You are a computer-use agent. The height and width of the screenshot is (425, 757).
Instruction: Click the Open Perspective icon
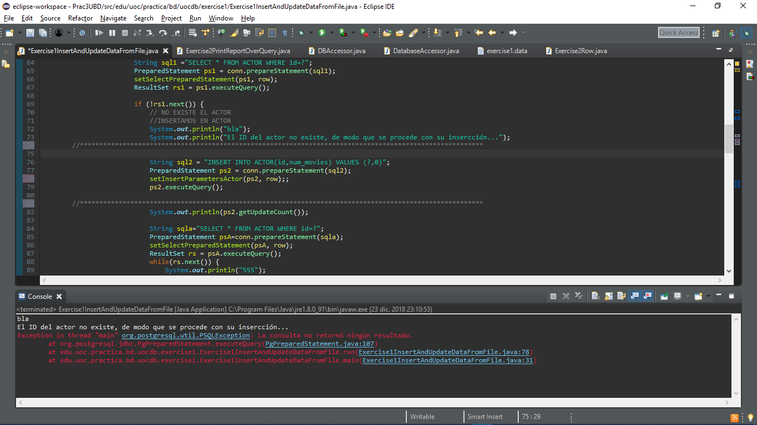tap(715, 33)
